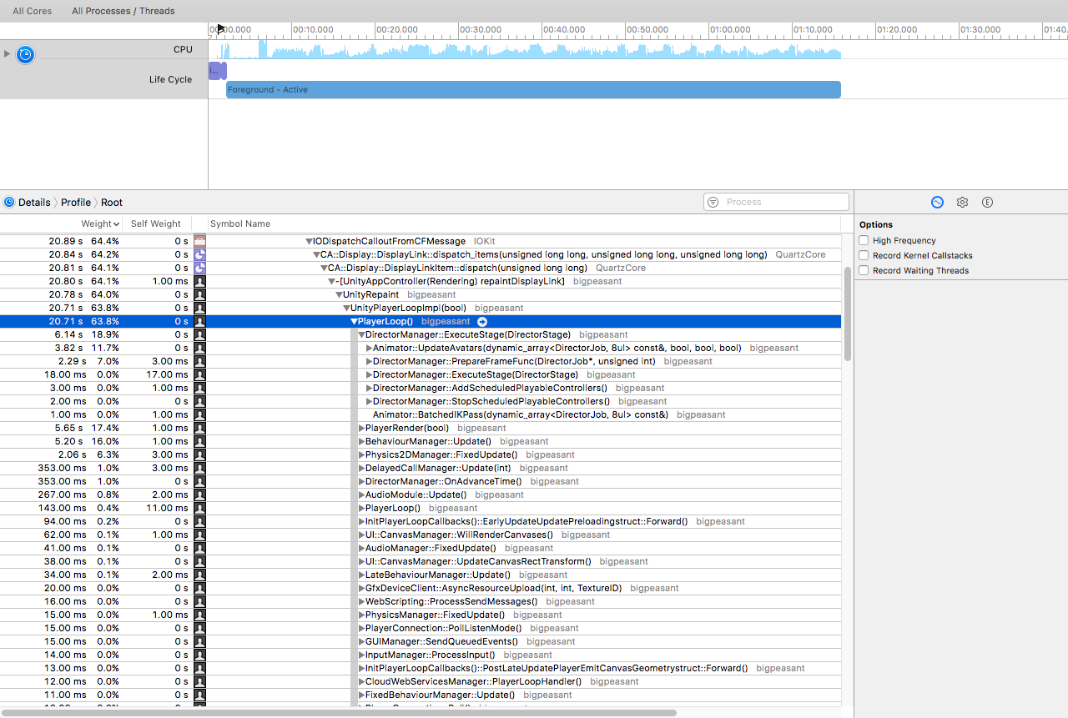
Task: Click person icon on InputManager::ProcessInput() row
Action: pyautogui.click(x=199, y=655)
